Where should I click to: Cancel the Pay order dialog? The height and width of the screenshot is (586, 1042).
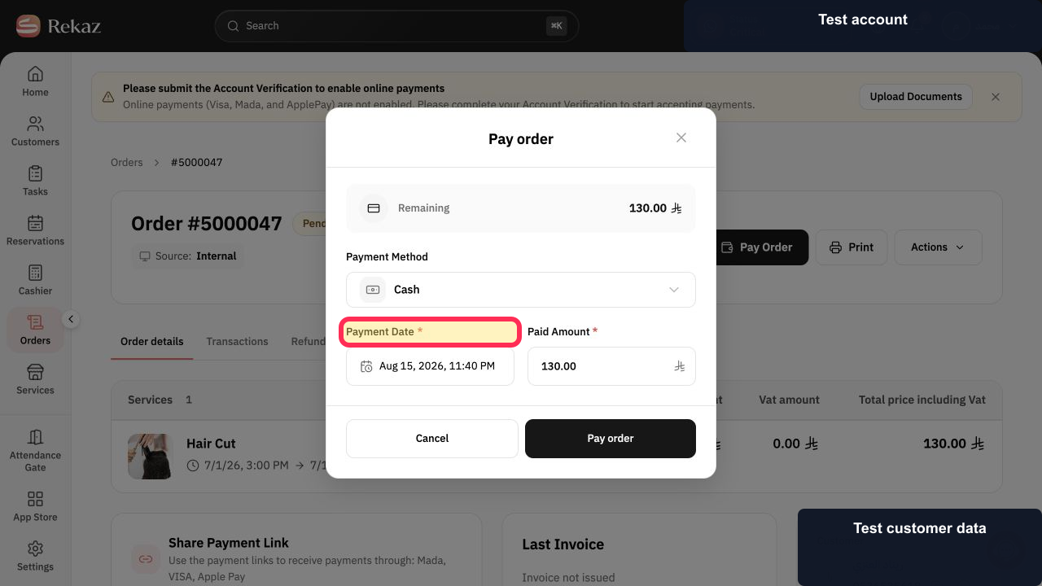[432, 439]
